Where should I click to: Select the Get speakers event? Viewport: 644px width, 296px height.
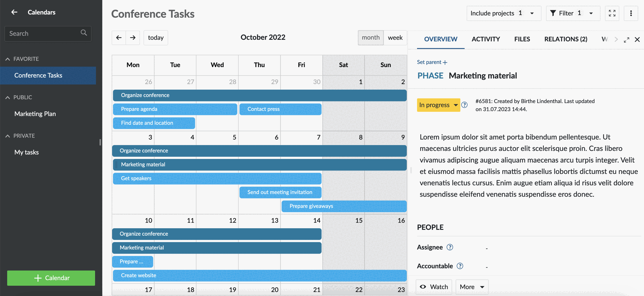[217, 178]
